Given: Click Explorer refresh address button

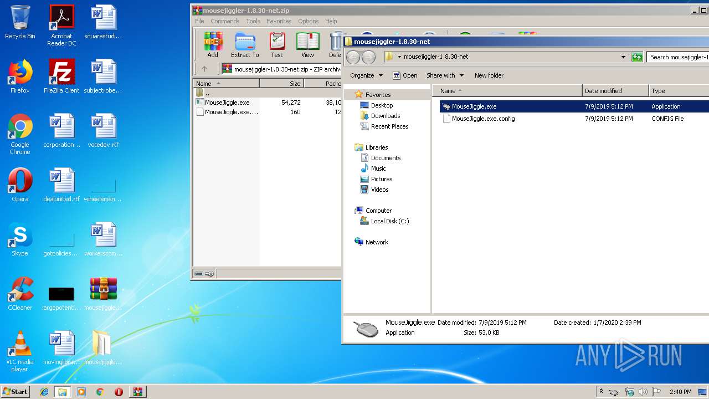Looking at the screenshot, I should coord(637,57).
